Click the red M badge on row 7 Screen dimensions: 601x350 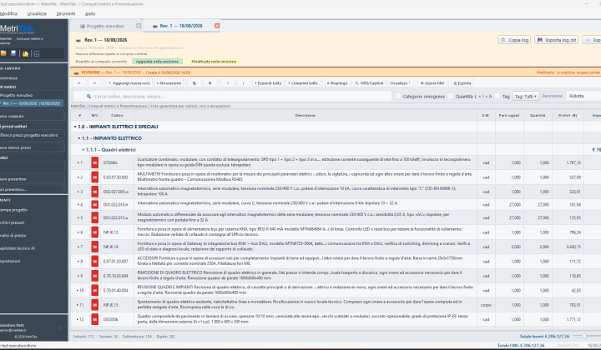coord(94,247)
